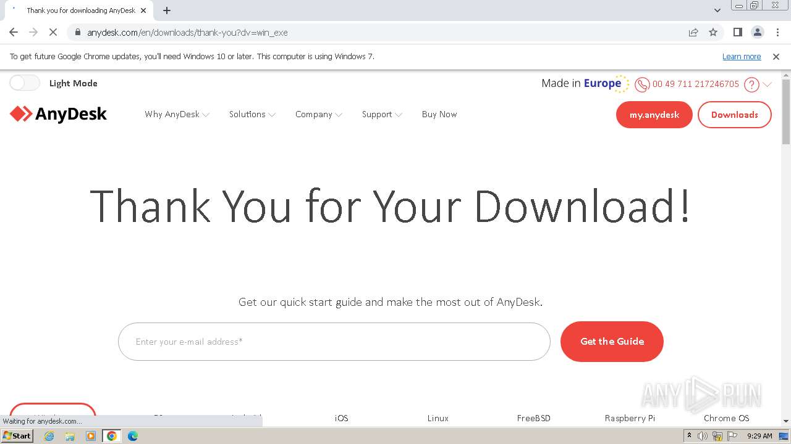
Task: Select Linux platform tab
Action: 438,418
